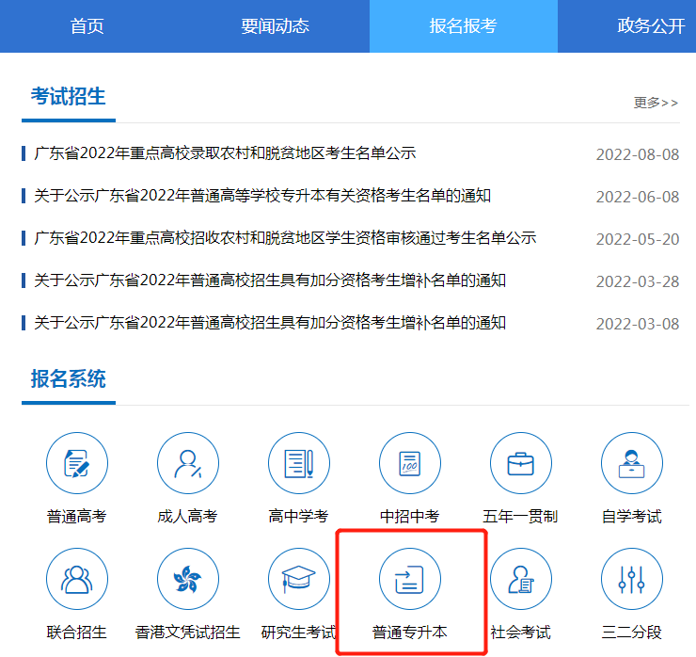This screenshot has width=696, height=657.
Task: Click the date 2022-05-20
Action: point(638,239)
